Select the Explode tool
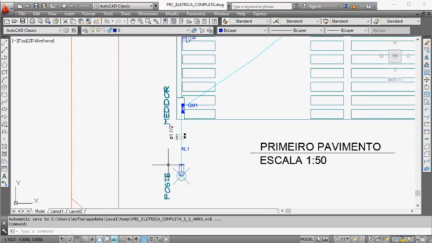Viewport: 432px width, 243px height. (x=427, y=169)
